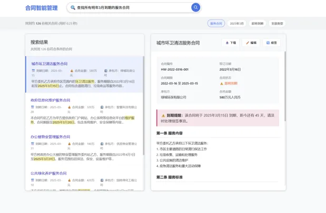Open the 合同智能管理 logo link
Screen dimensions: 326x213
[x=42, y=8]
